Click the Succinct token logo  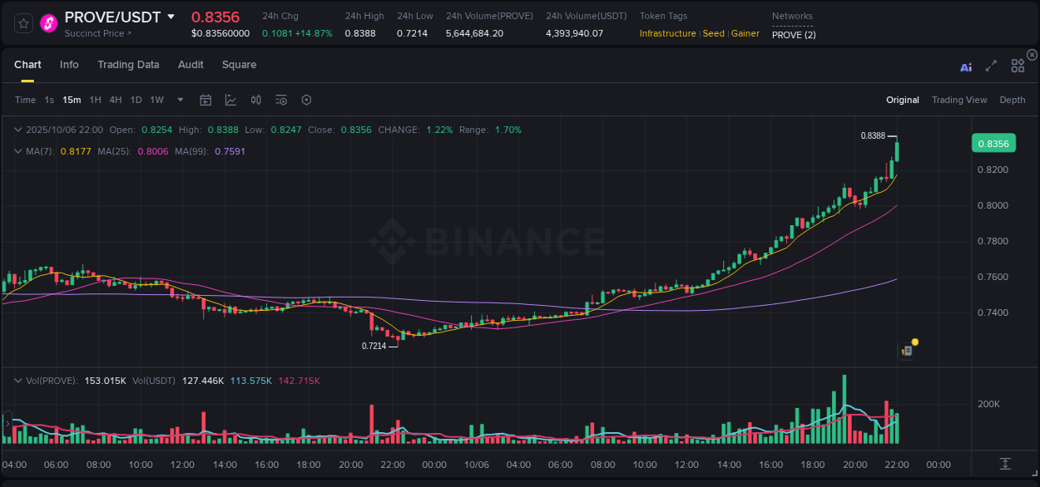pos(48,22)
